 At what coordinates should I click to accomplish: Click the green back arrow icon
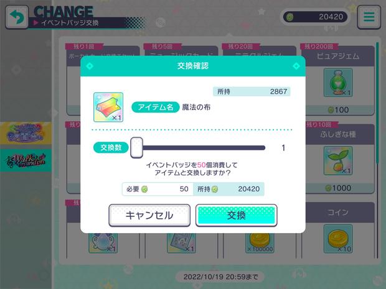coord(17,17)
